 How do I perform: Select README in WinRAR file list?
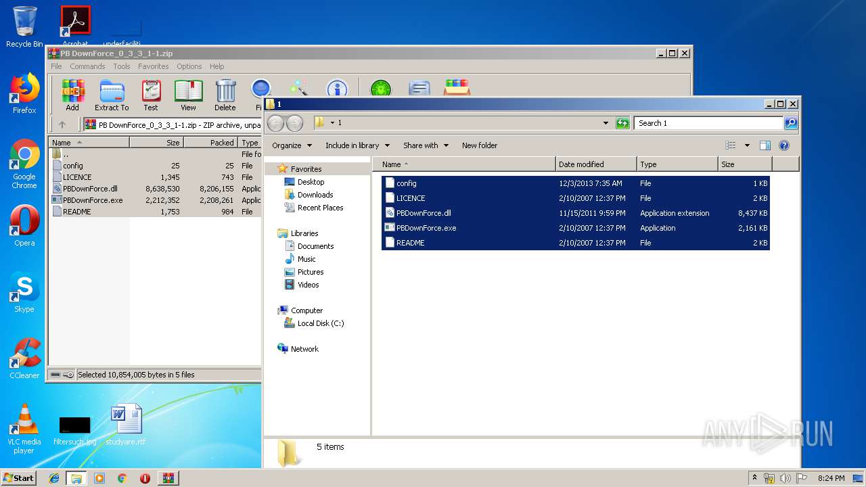156,212
